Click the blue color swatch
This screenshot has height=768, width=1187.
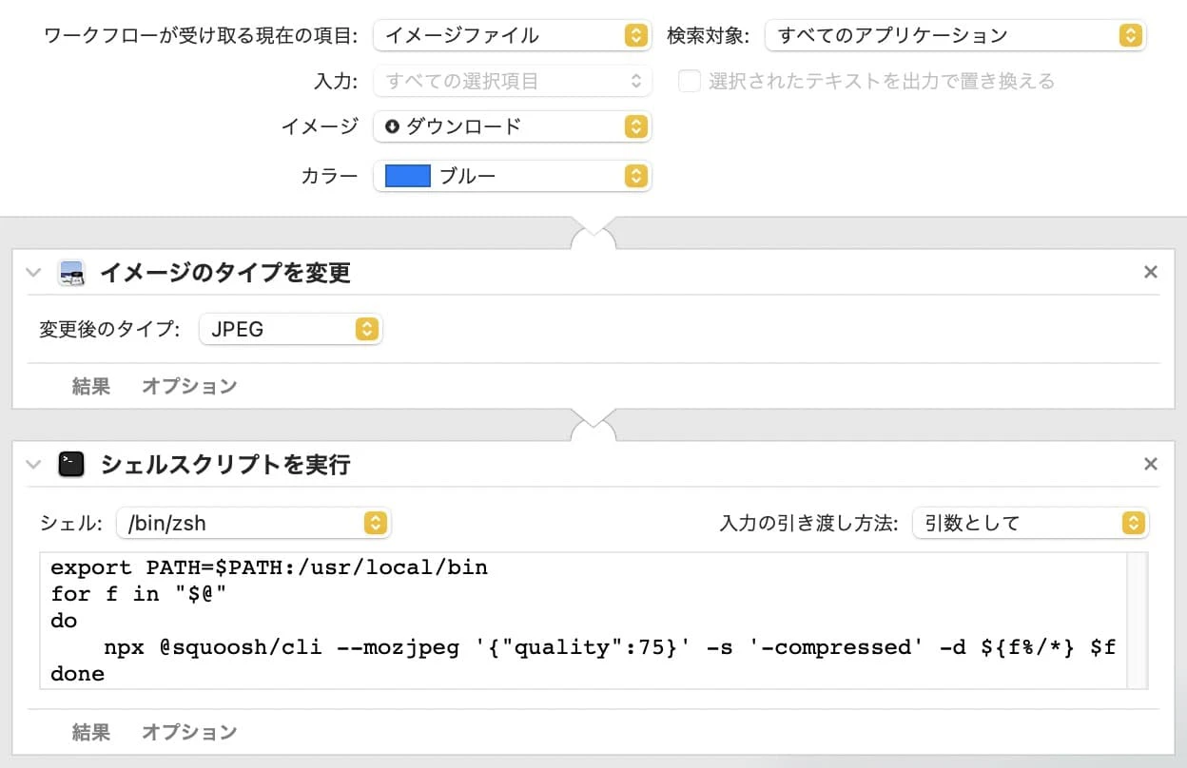407,176
